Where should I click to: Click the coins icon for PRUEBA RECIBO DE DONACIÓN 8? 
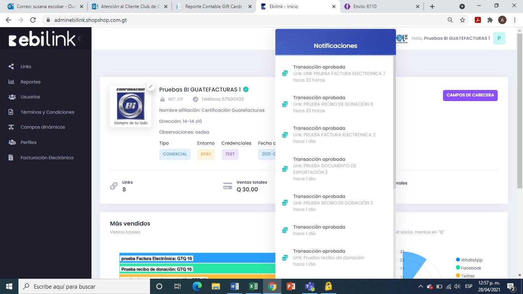click(285, 104)
